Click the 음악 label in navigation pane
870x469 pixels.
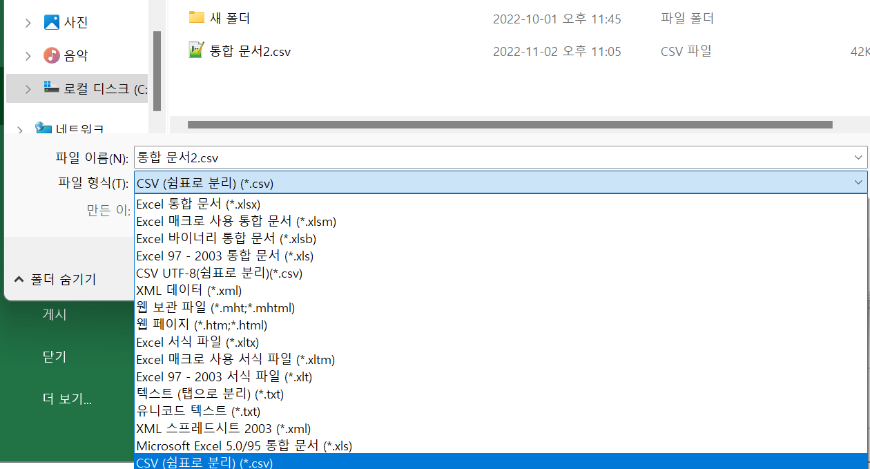click(x=76, y=56)
